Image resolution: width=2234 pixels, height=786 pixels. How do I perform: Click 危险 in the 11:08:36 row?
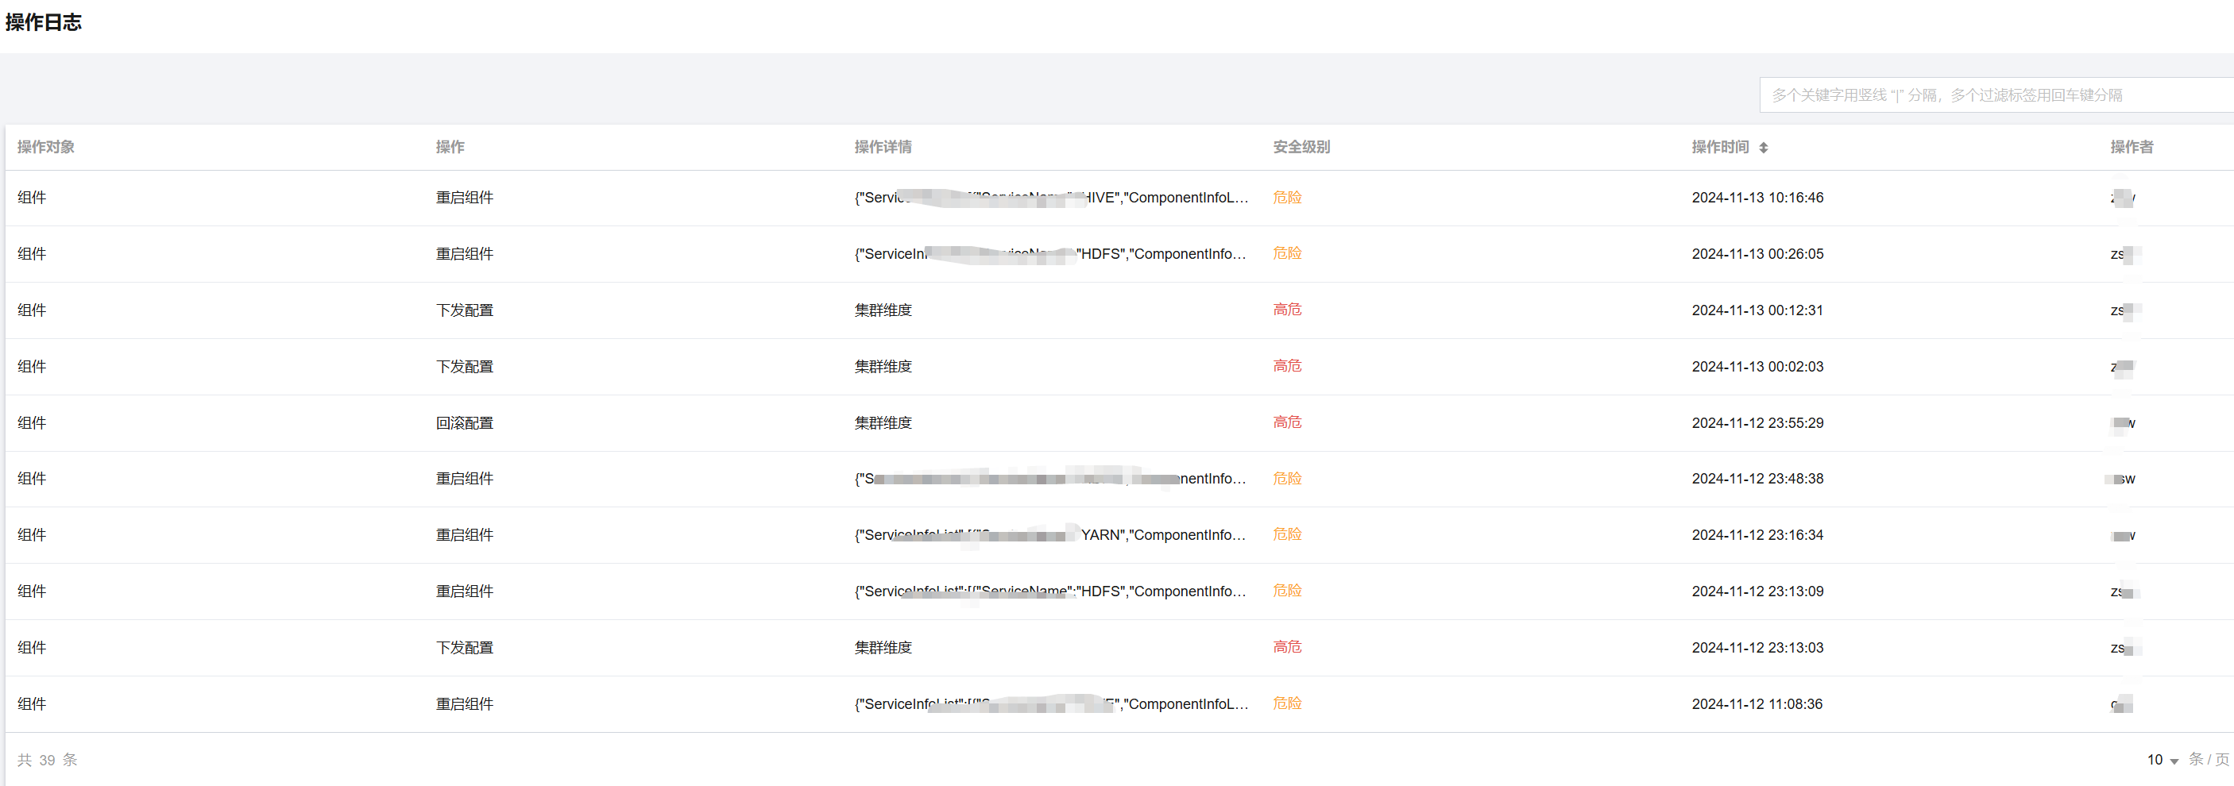(1287, 703)
